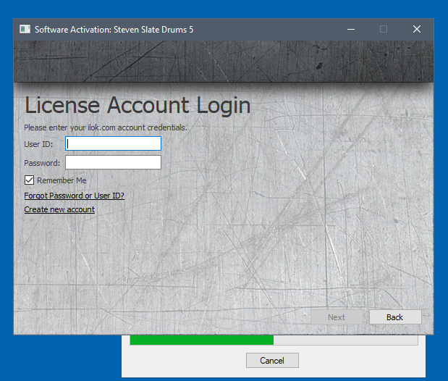This screenshot has height=381, width=448.
Task: Click the 'Password:' label
Action: click(42, 163)
